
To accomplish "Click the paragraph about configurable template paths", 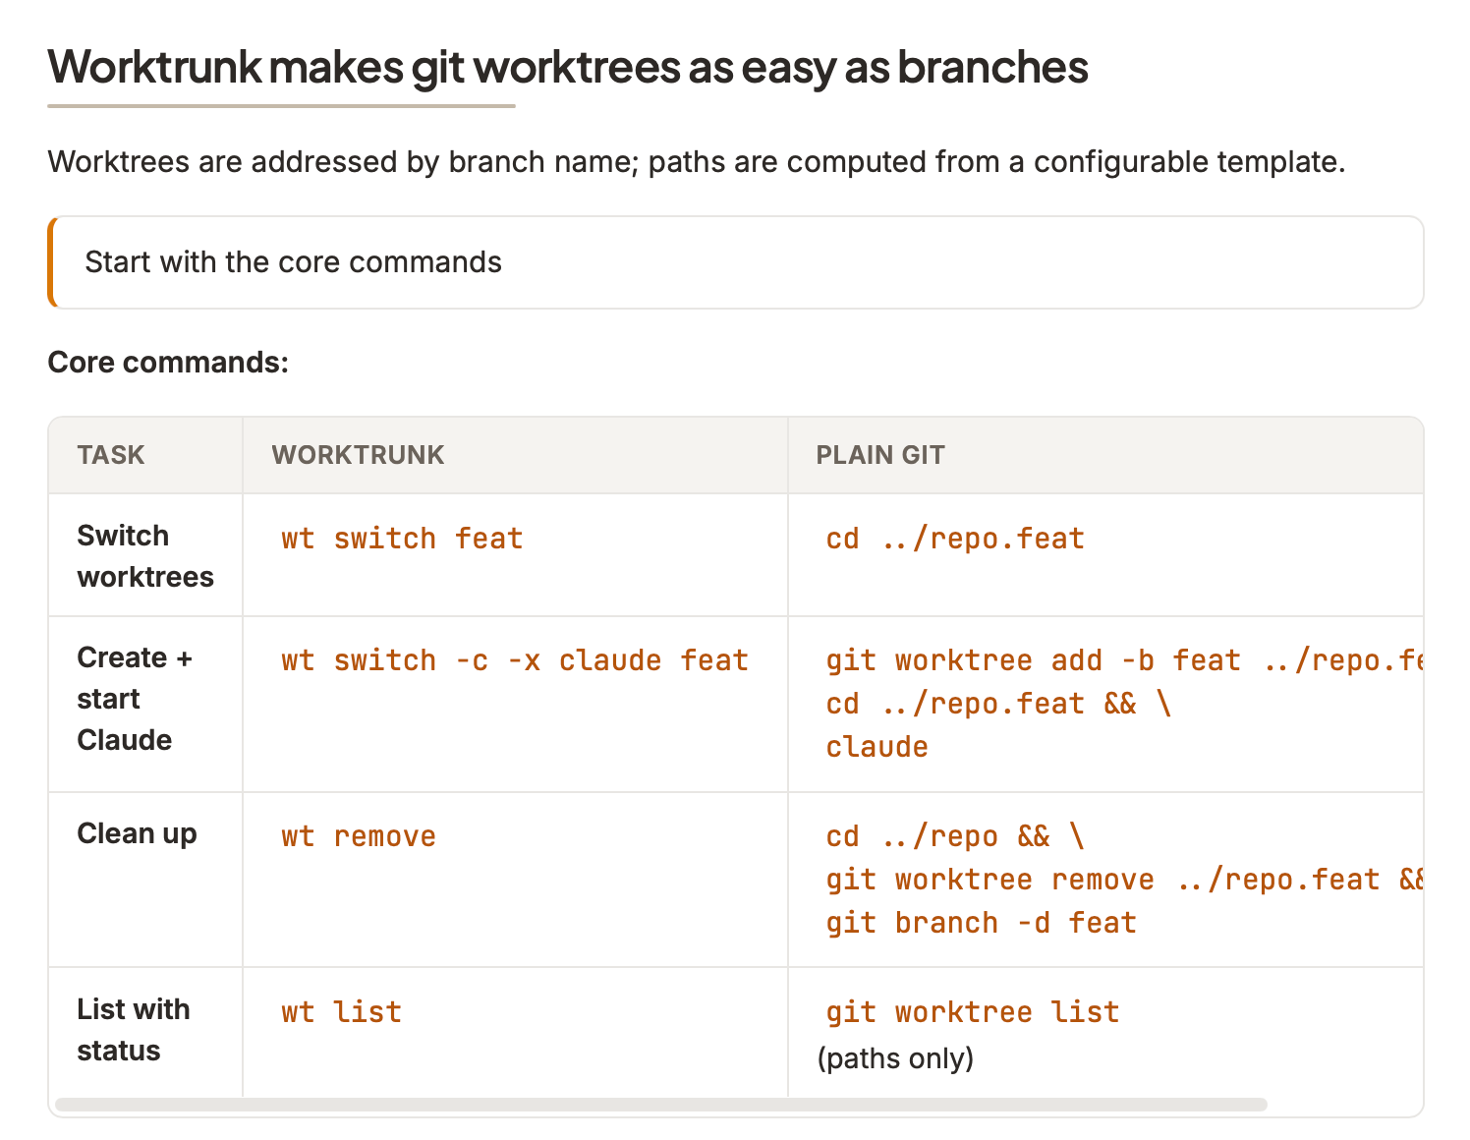I will pos(696,161).
